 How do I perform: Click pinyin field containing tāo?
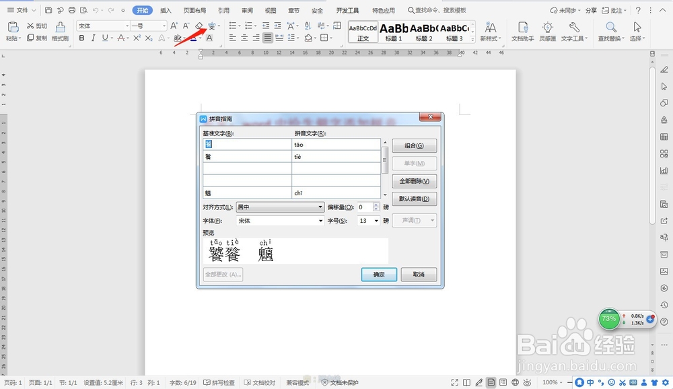(336, 144)
